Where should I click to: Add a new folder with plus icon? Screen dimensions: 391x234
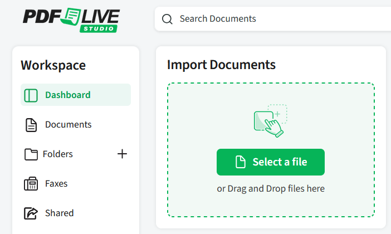click(x=122, y=154)
